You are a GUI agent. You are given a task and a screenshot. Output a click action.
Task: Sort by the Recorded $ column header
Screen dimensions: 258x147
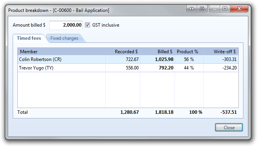tap(123, 52)
